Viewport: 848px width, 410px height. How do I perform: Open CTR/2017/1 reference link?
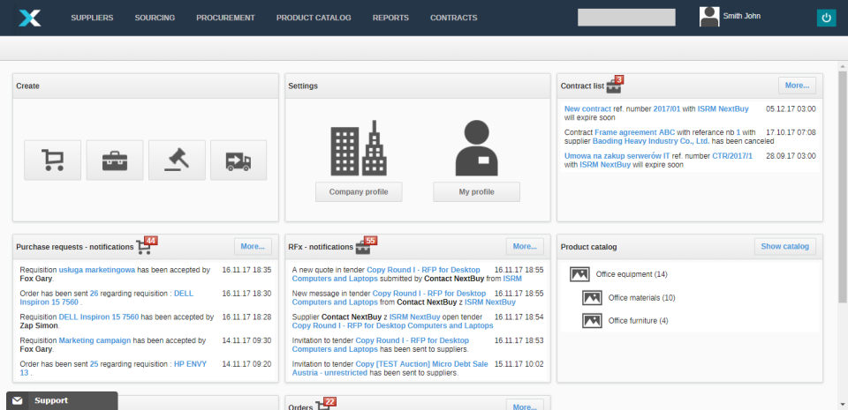(x=732, y=156)
